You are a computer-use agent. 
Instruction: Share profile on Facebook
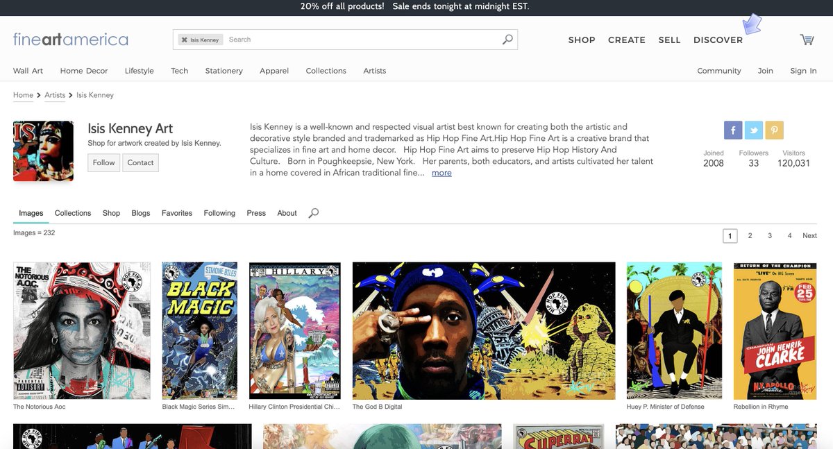[x=733, y=130]
